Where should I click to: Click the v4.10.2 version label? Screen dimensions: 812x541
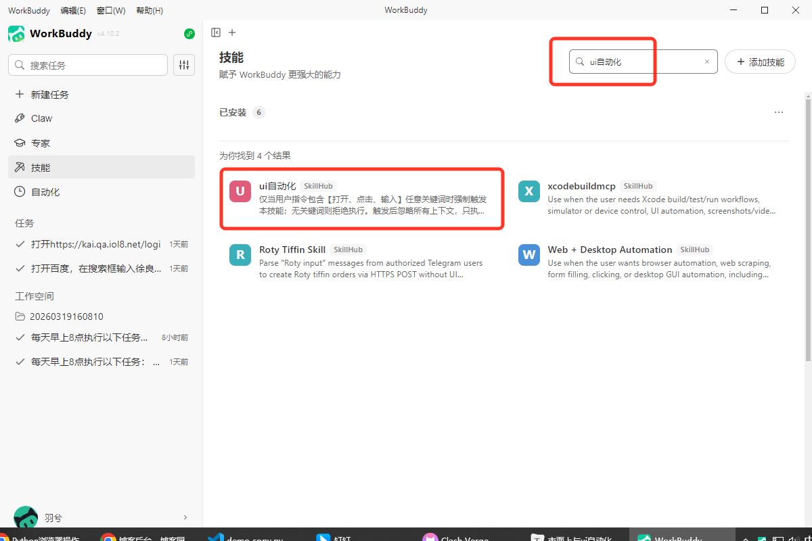[x=108, y=34]
